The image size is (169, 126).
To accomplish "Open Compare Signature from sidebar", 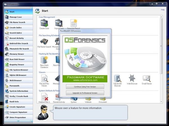I will click(19, 112).
